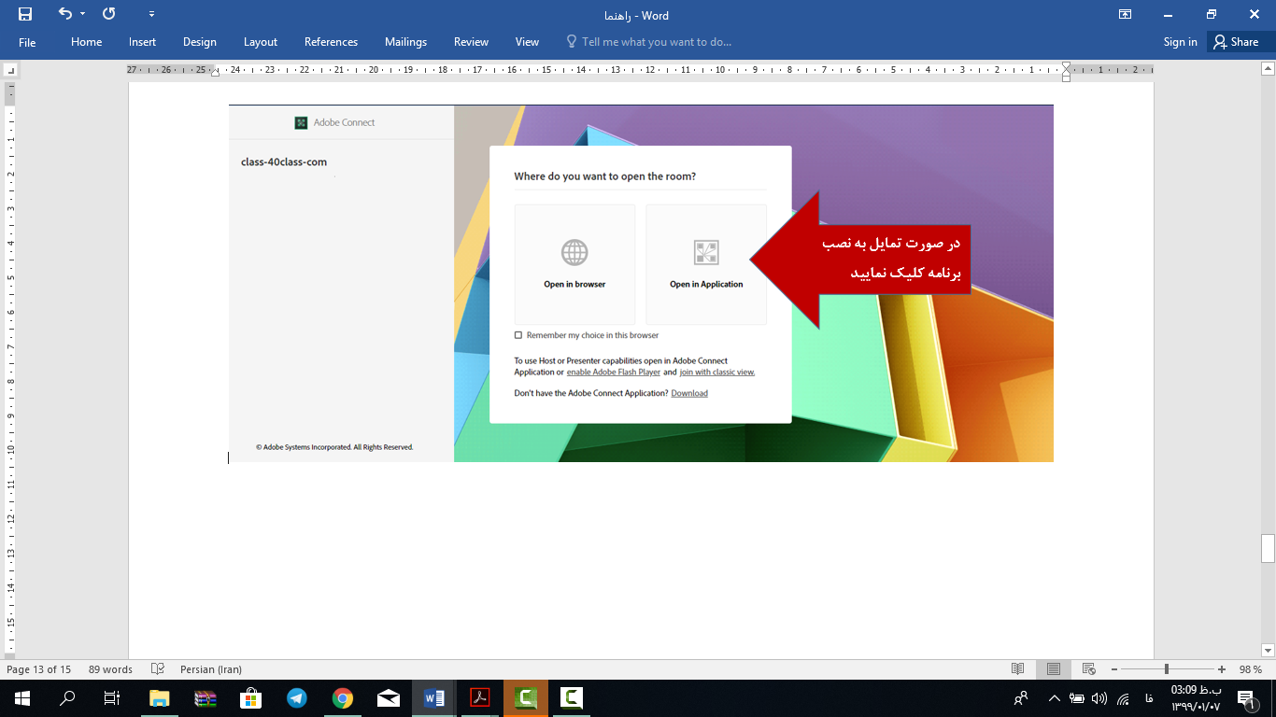The image size is (1276, 717).
Task: Switch to Web Layout view
Action: tap(1088, 669)
